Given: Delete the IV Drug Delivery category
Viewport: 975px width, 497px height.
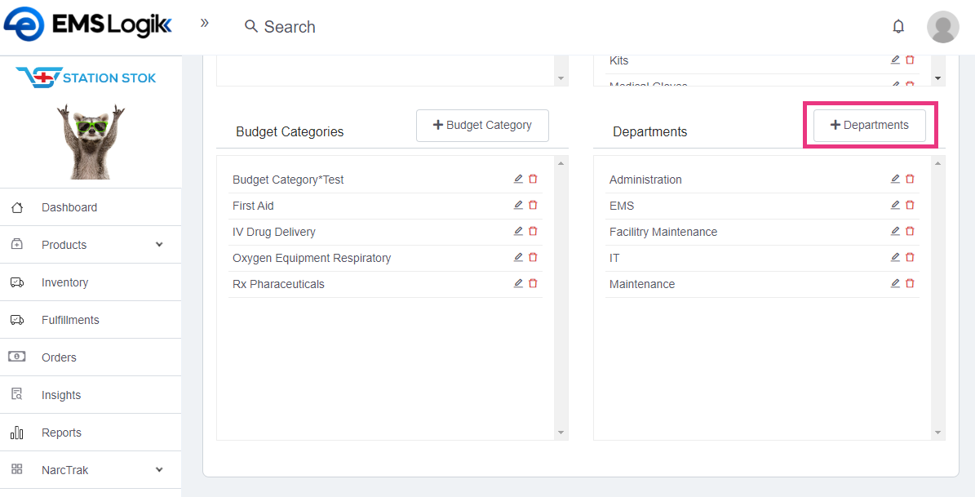Looking at the screenshot, I should [x=533, y=231].
